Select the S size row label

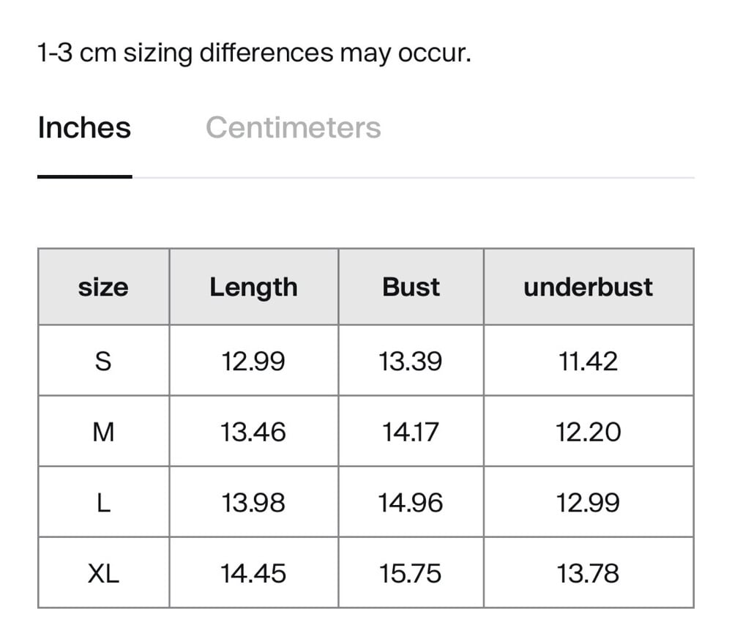[103, 361]
